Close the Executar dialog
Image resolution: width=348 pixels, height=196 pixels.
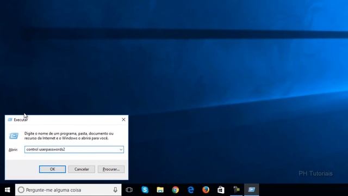point(123,120)
